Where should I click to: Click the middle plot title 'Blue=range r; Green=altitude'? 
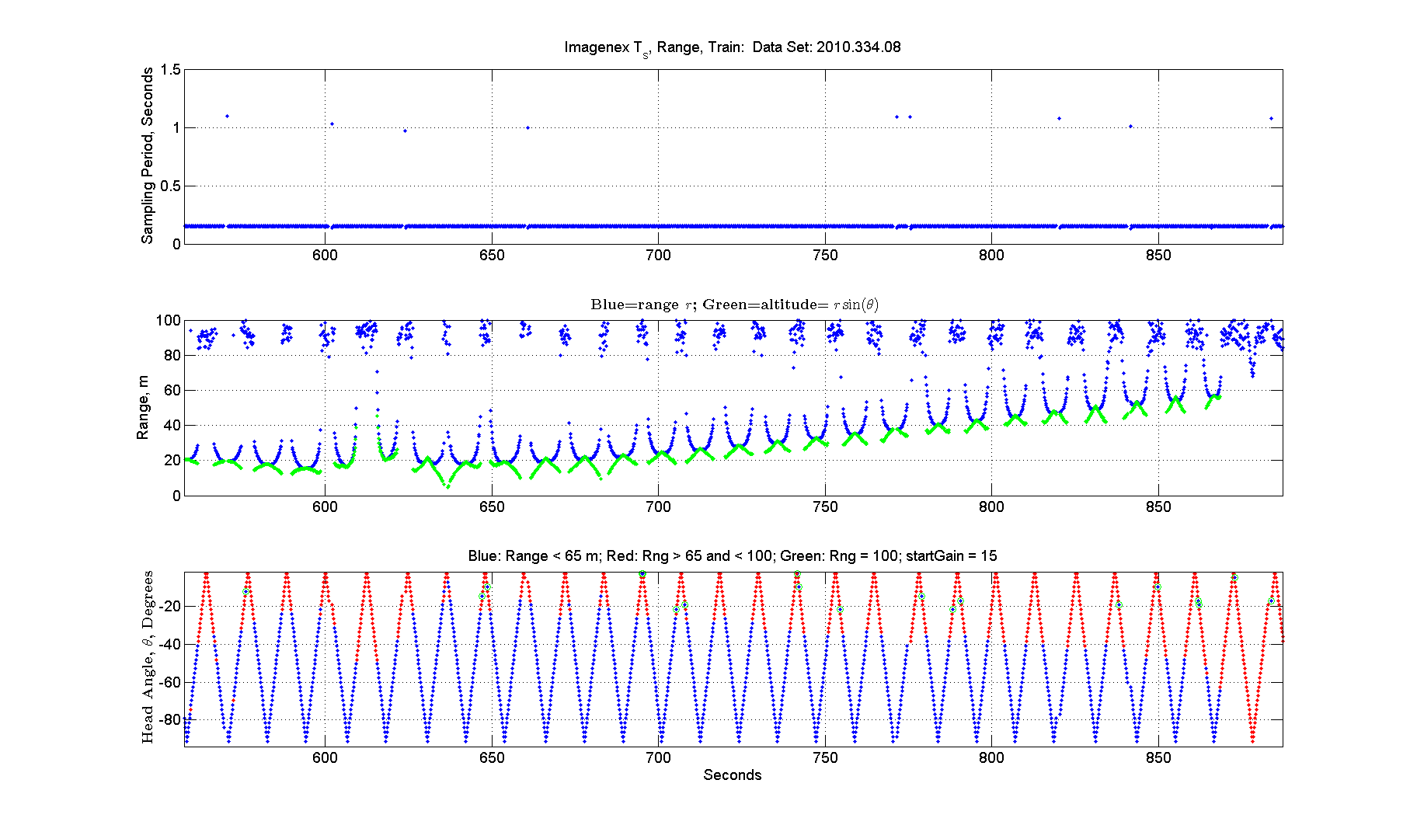[734, 305]
